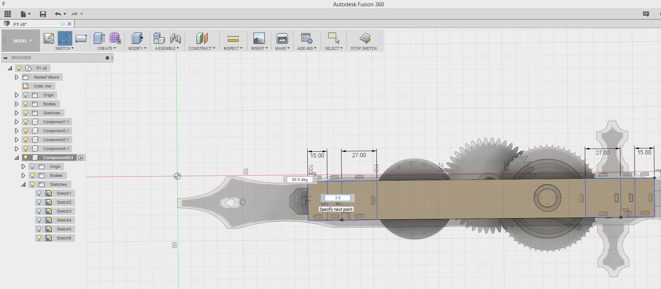Close the P1 v8 document tab

69,24
